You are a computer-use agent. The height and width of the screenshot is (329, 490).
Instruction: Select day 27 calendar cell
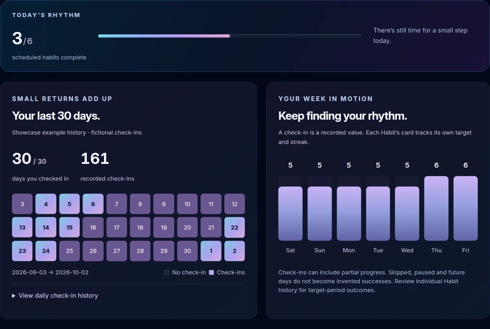click(117, 251)
